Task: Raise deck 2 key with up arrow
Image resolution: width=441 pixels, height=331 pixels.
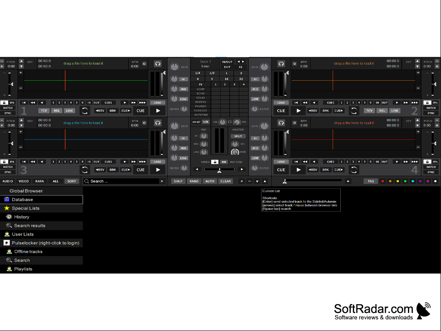Action: tap(417, 61)
